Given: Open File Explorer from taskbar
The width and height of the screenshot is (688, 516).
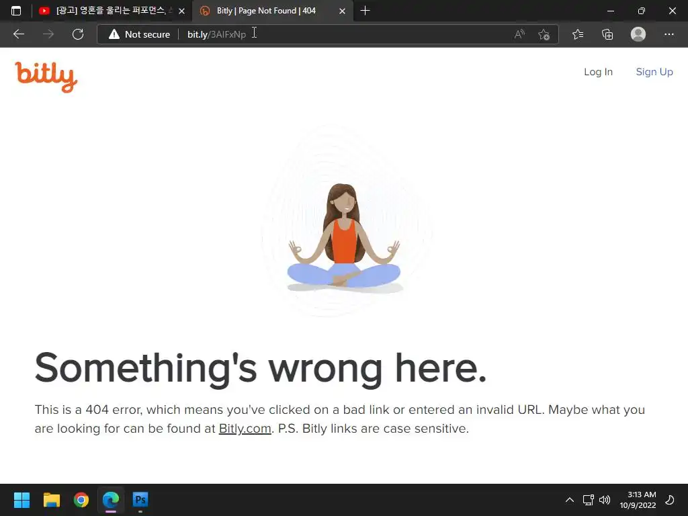Looking at the screenshot, I should point(51,500).
